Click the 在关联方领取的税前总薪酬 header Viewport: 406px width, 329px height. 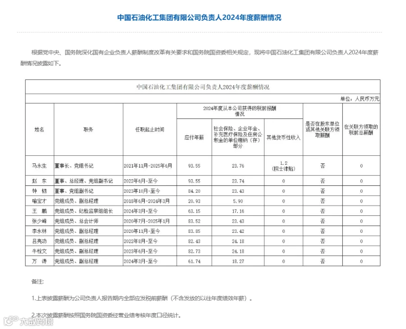click(361, 130)
